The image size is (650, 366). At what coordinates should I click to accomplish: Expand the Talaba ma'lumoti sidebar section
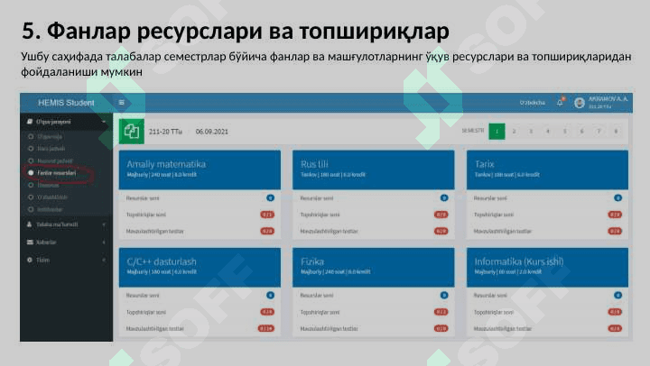click(104, 224)
